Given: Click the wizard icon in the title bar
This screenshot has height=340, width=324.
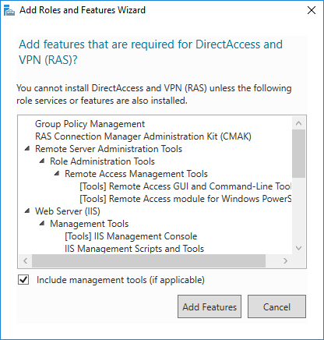Looking at the screenshot, I should 9,10.
